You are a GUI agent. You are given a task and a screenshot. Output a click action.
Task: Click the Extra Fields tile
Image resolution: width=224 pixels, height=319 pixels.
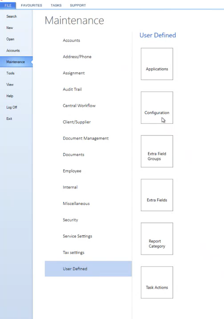click(157, 195)
